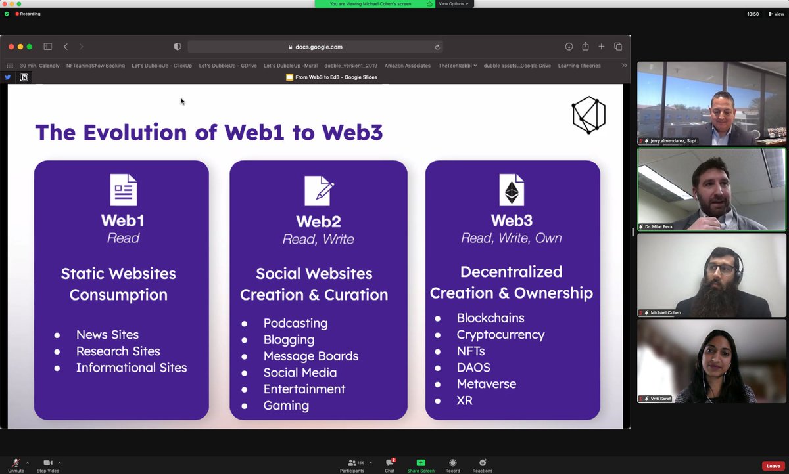
Task: Open Let's DubbleUp - ClickUp bookmark
Action: point(162,66)
